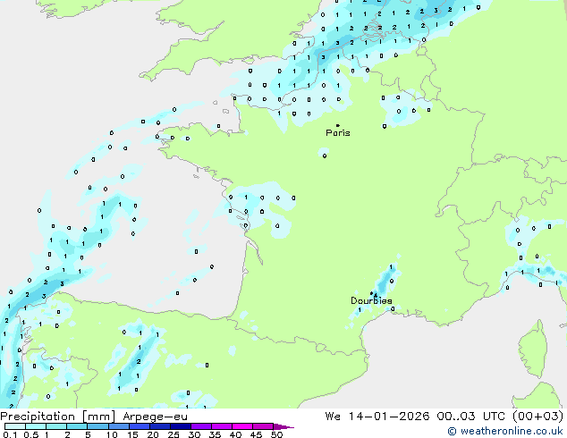567x438 pixels.
Task: Pick the 2–5 mm light blue legend swatch
Action: 77,426
